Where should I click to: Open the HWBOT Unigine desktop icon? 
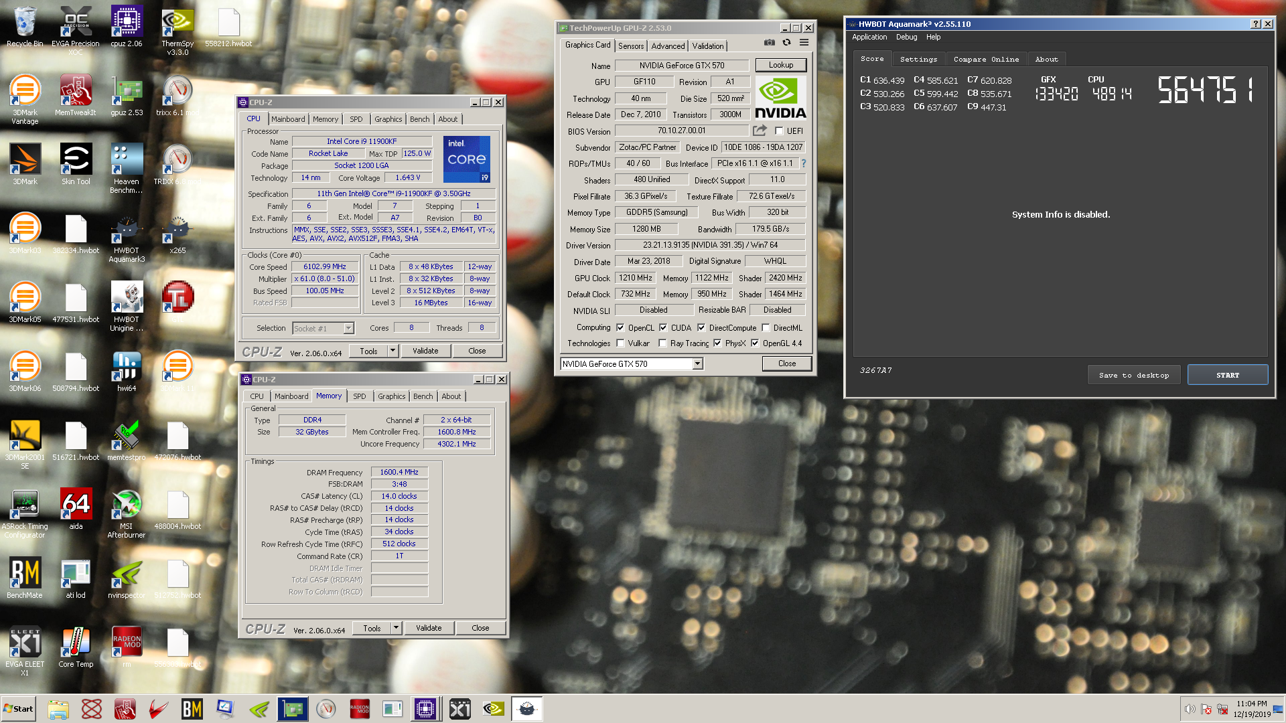127,306
